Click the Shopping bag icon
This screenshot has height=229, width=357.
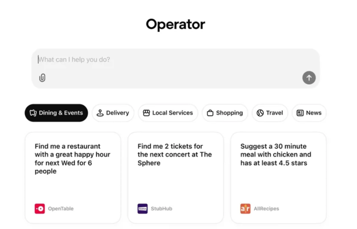[210, 113]
